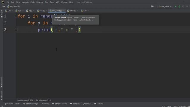Open the Code menu
This screenshot has height=107, width=190.
[32, 2]
